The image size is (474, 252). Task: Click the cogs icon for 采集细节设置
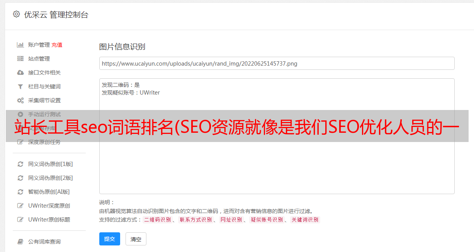point(20,100)
